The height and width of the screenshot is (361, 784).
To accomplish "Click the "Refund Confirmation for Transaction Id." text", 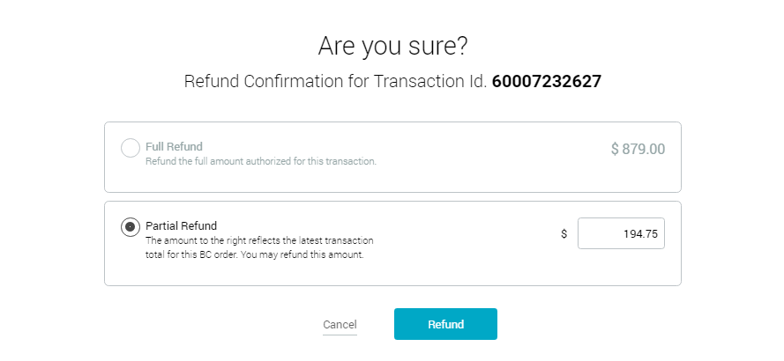I will [335, 82].
